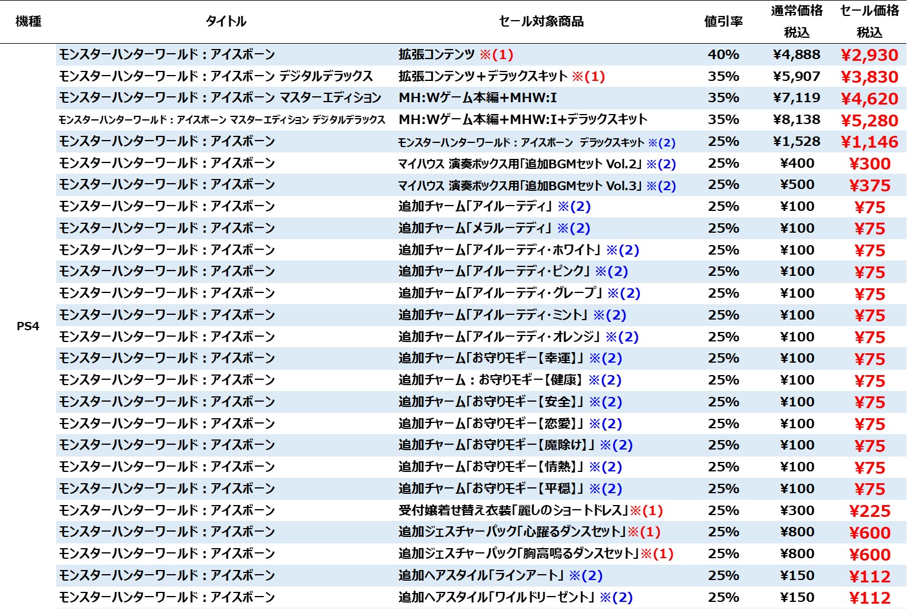
Task: Select the sale price ¥375
Action: 870,185
